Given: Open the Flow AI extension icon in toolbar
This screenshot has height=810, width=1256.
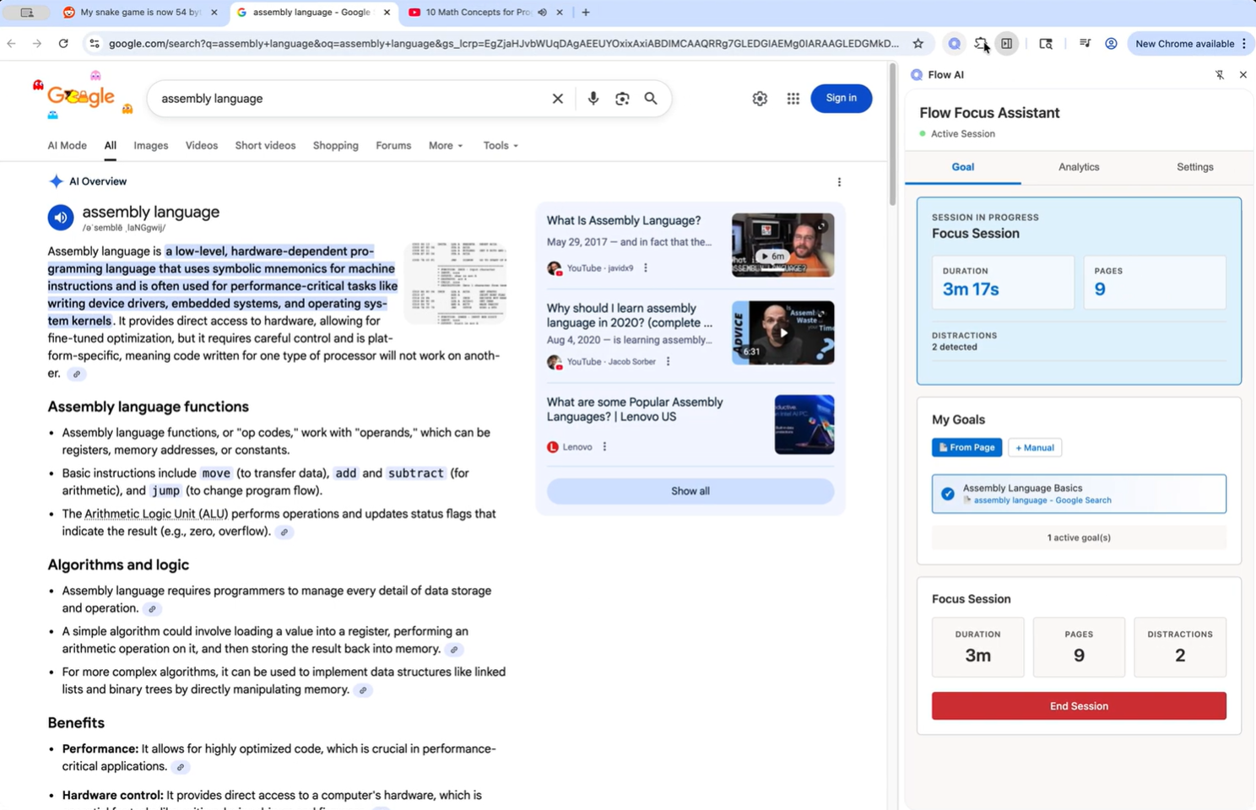Looking at the screenshot, I should tap(954, 44).
